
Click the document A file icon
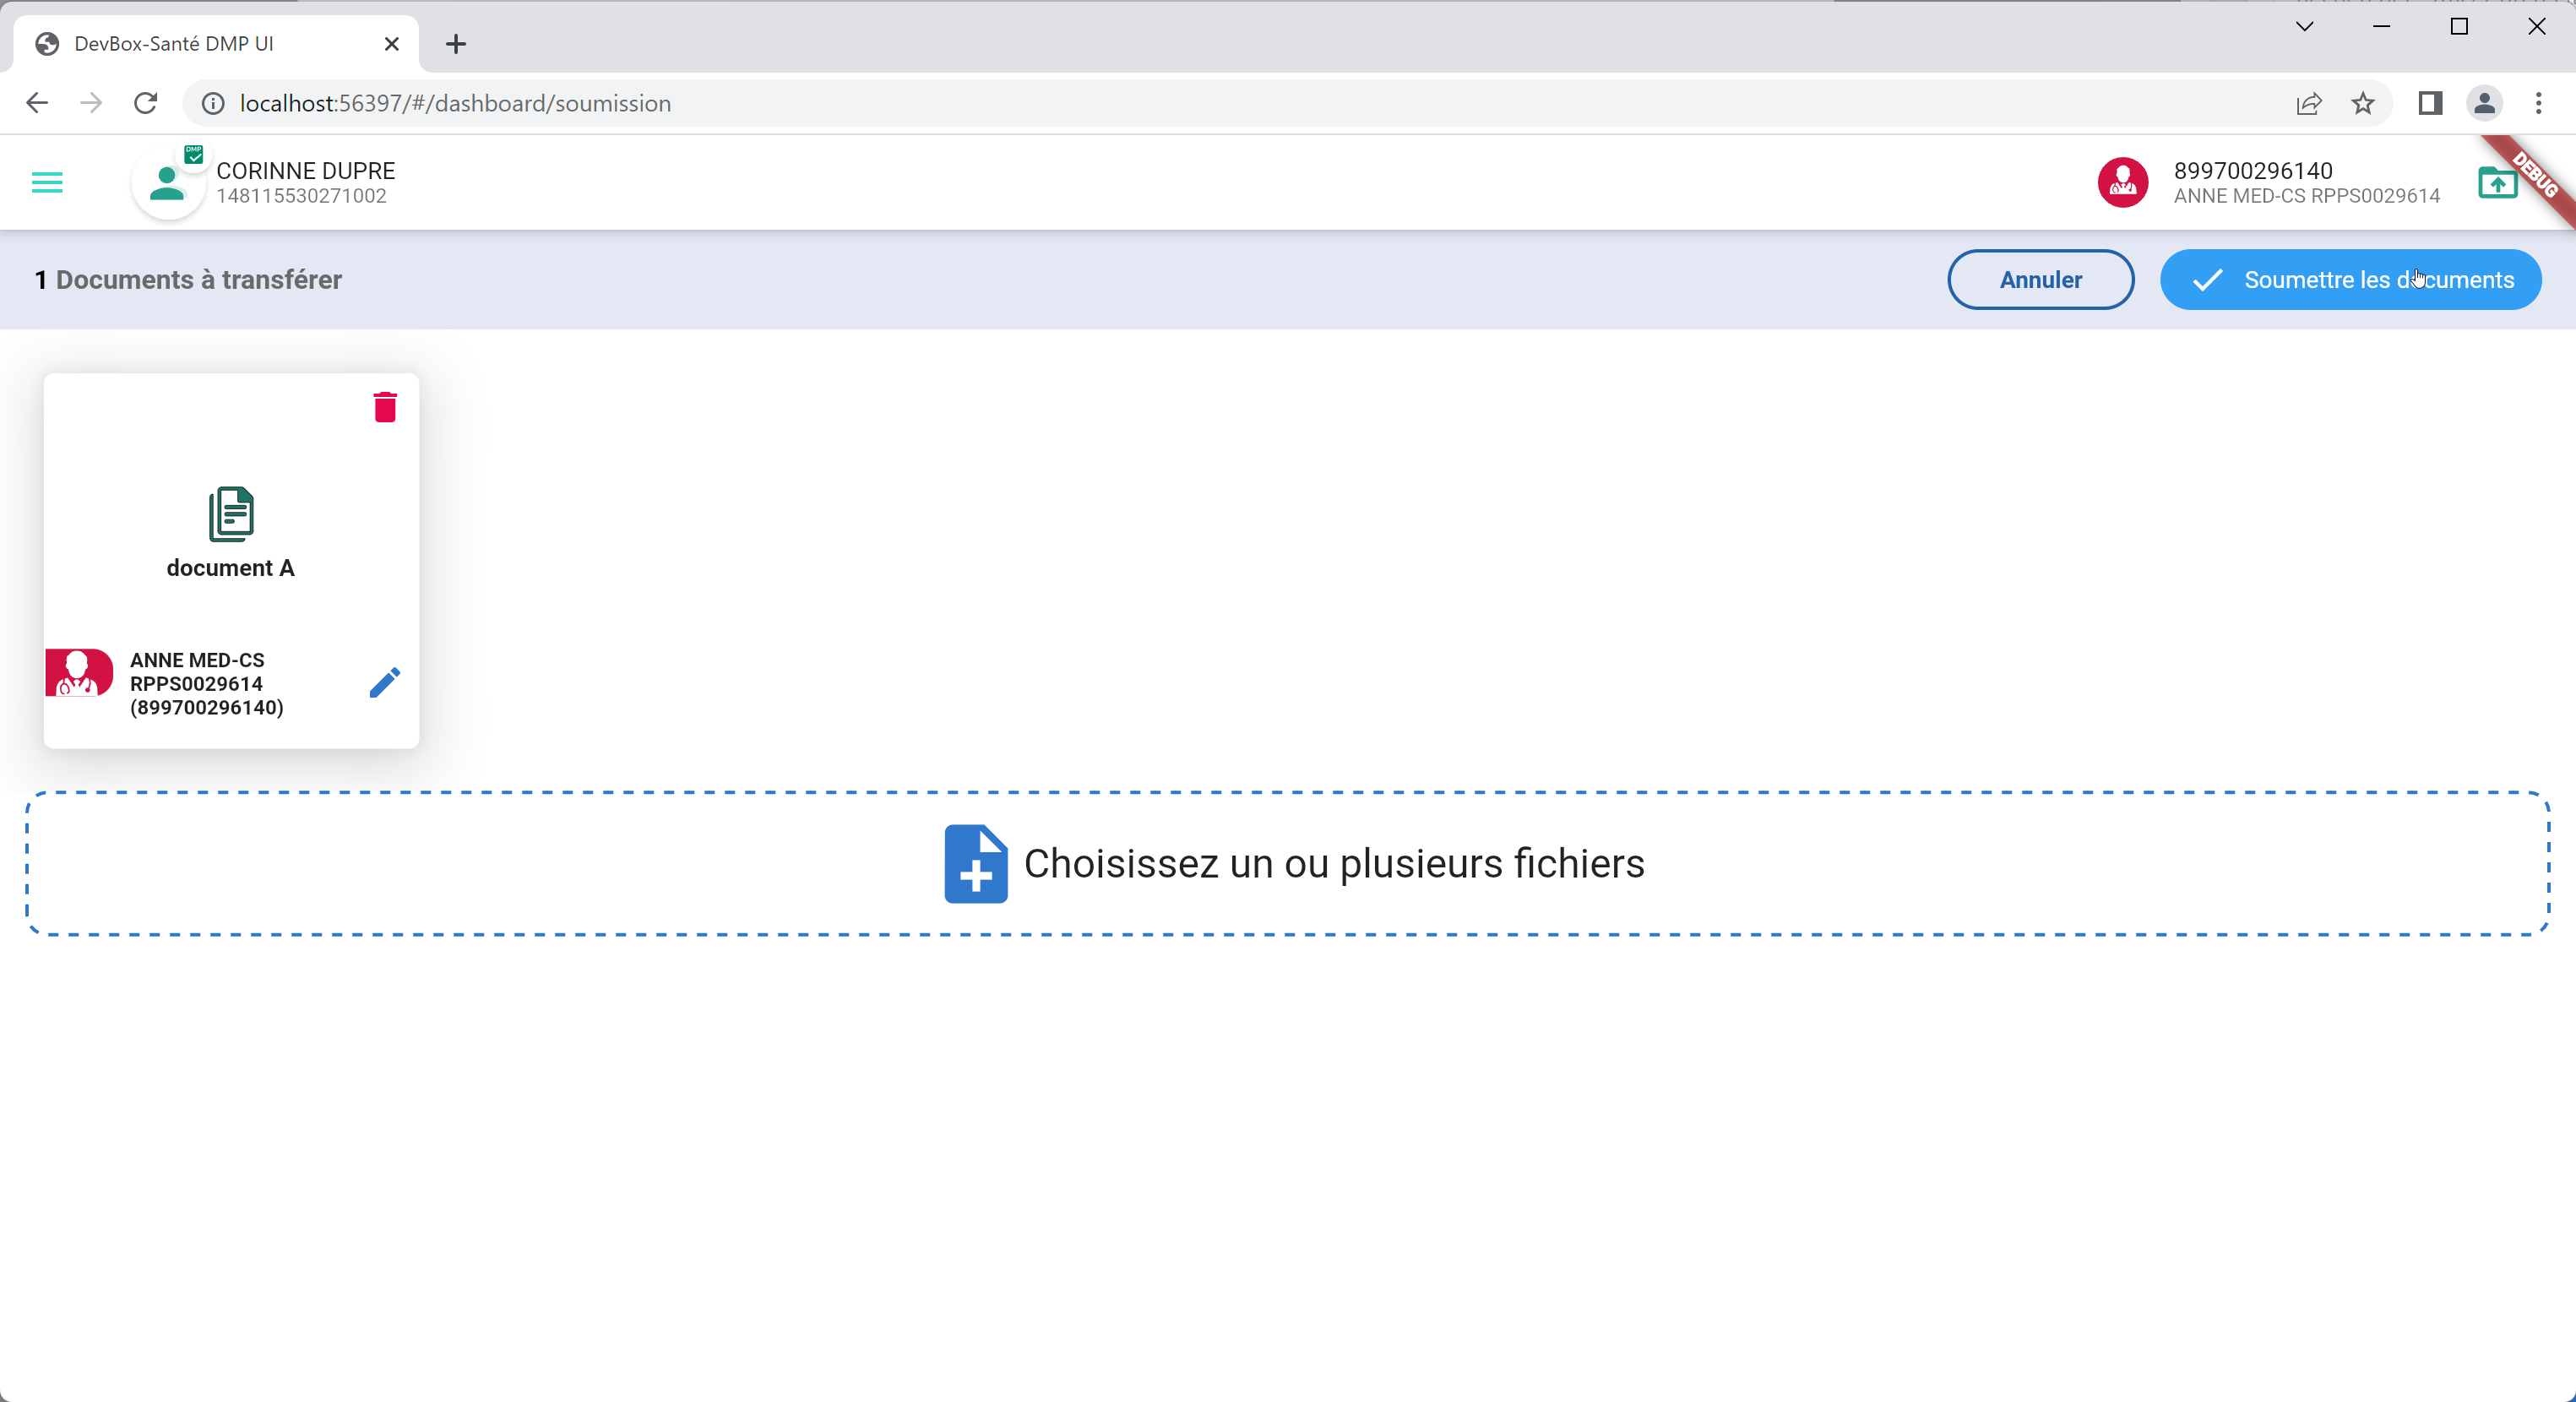point(231,514)
